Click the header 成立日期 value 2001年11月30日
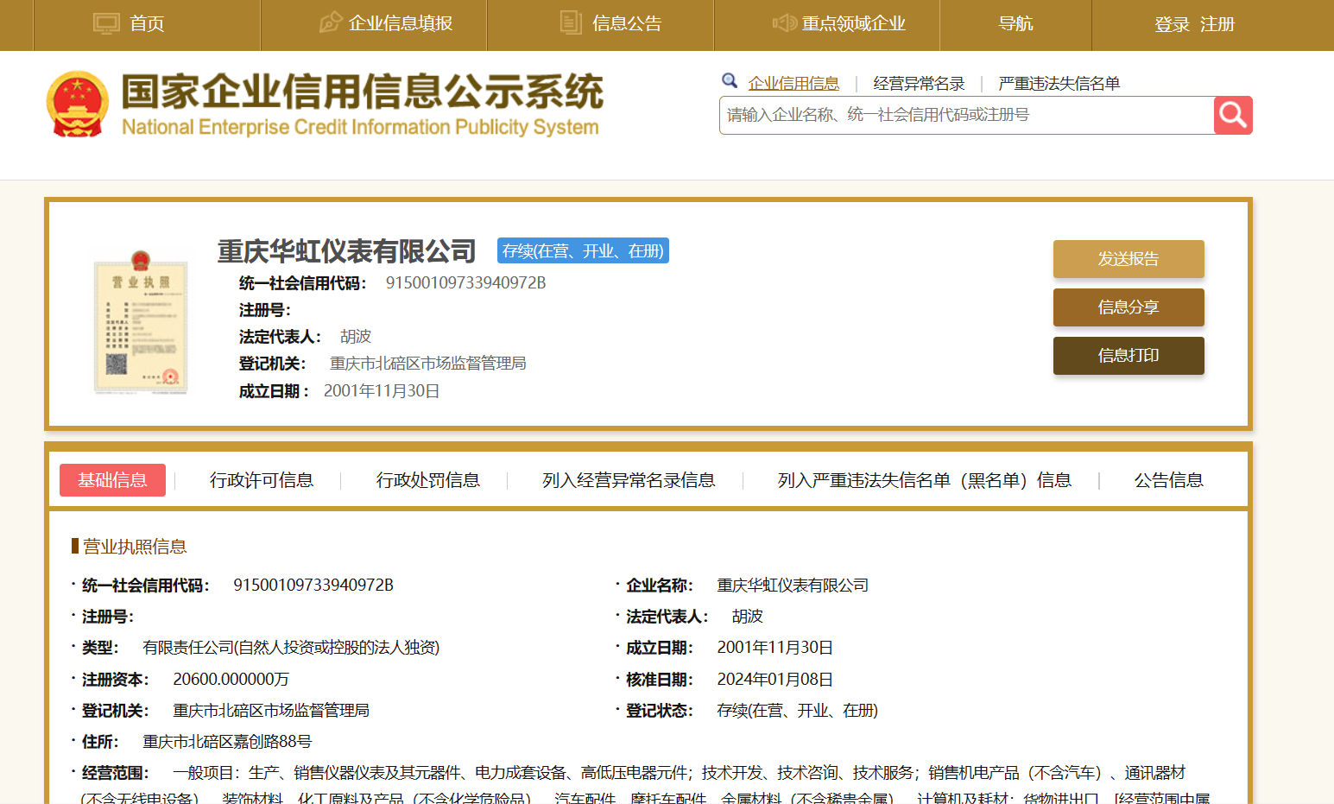The image size is (1334, 804). tap(382, 390)
